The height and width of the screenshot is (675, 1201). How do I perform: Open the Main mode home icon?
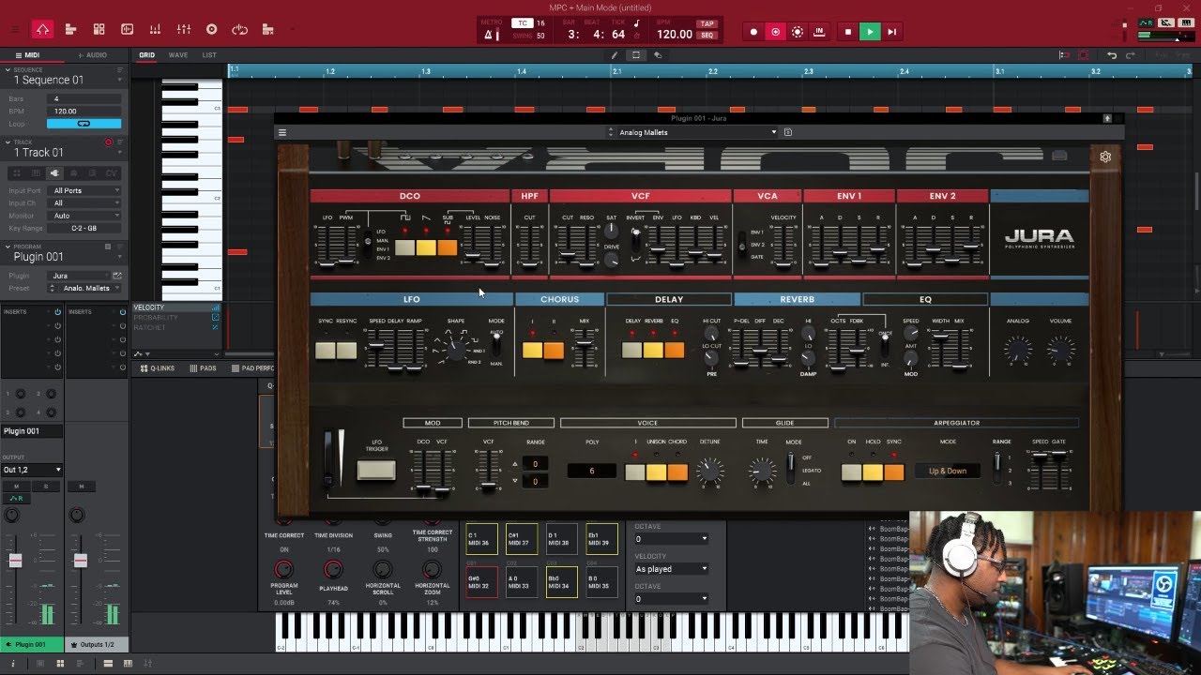pos(42,30)
